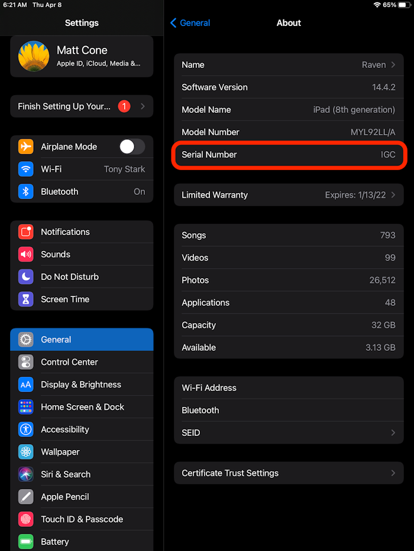
Task: Open the Name row chevron
Action: (x=393, y=65)
